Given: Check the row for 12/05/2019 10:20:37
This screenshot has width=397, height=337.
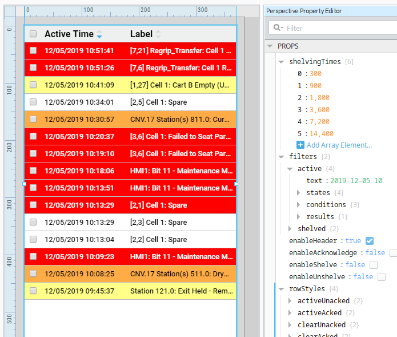Looking at the screenshot, I should point(33,136).
